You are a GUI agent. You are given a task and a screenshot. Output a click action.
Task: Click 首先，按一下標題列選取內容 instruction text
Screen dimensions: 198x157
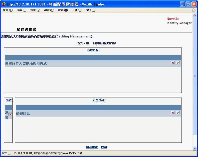click(96, 43)
